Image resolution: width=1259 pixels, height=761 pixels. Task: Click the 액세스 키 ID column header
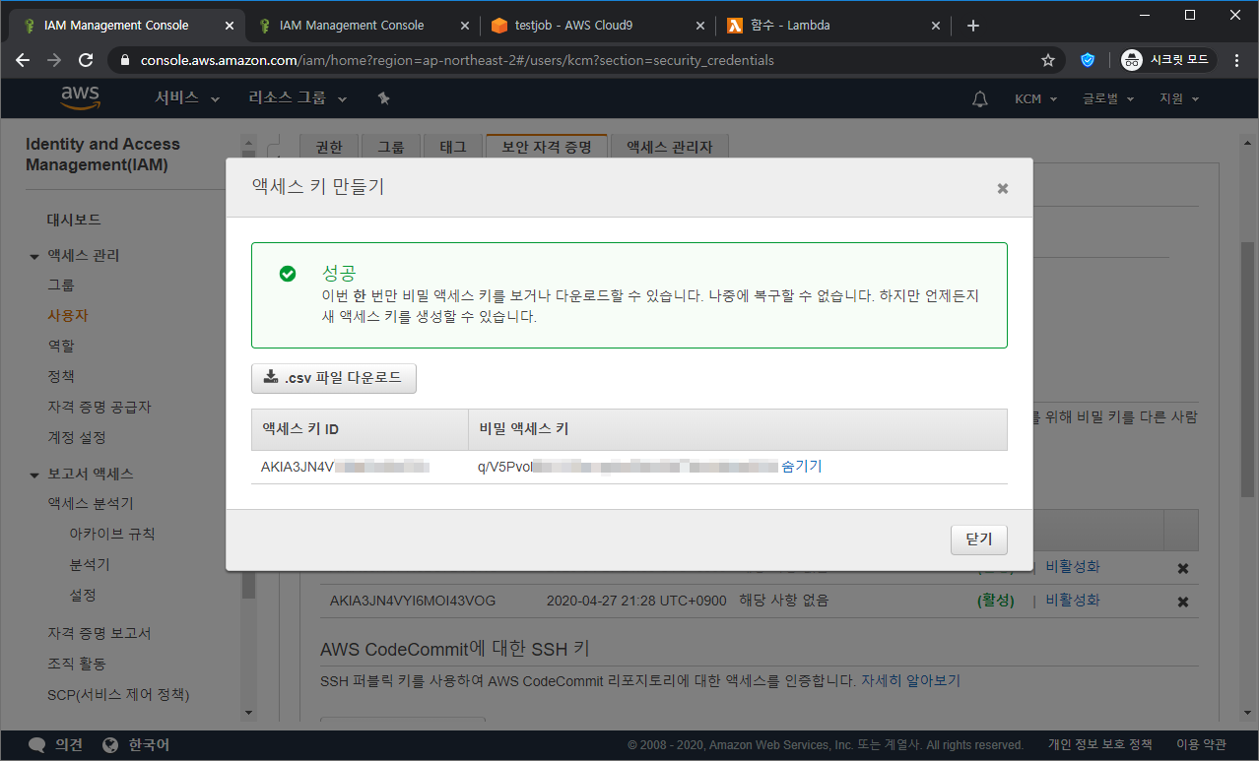tap(360, 429)
